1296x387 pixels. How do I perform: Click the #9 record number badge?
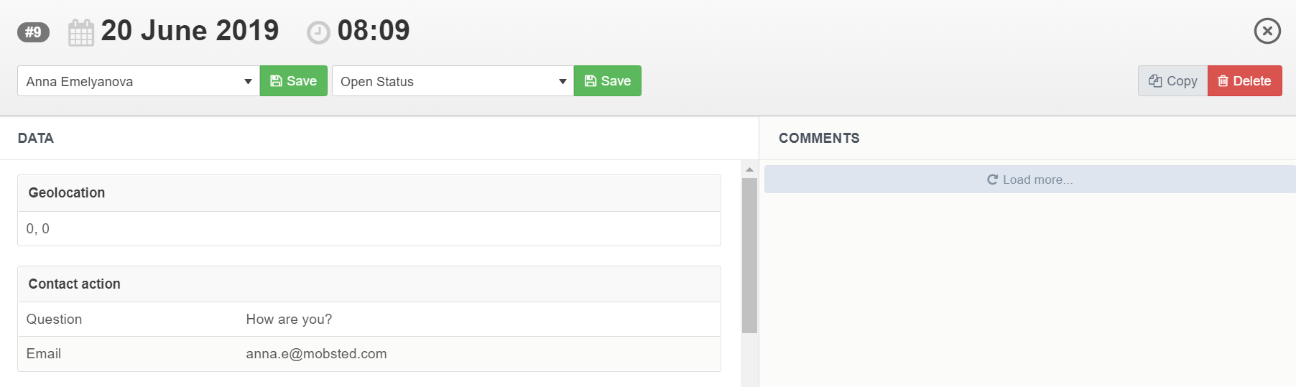(x=33, y=32)
